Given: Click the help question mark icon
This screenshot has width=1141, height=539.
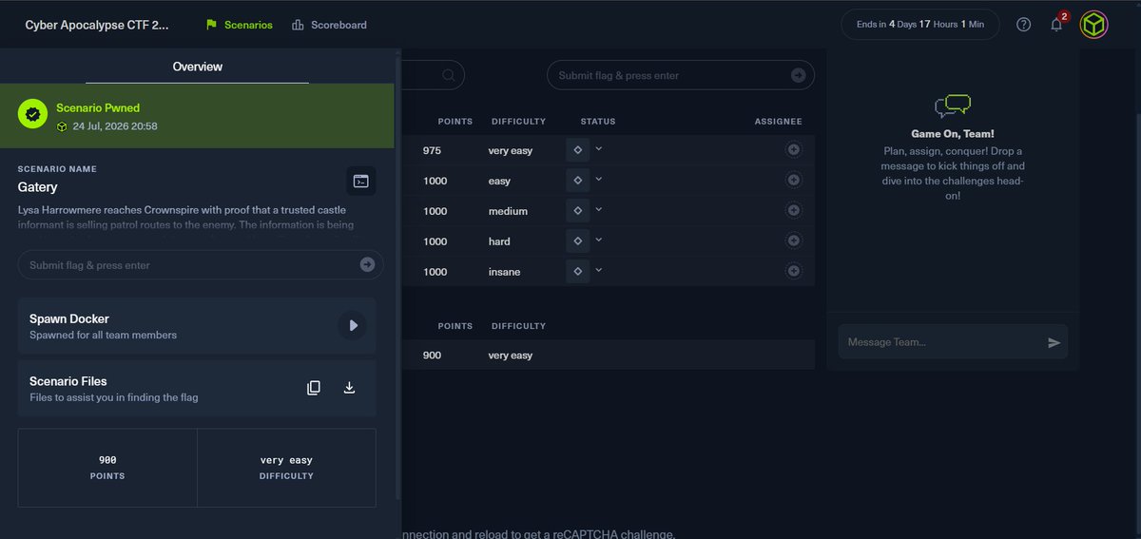Looking at the screenshot, I should click(x=1023, y=25).
